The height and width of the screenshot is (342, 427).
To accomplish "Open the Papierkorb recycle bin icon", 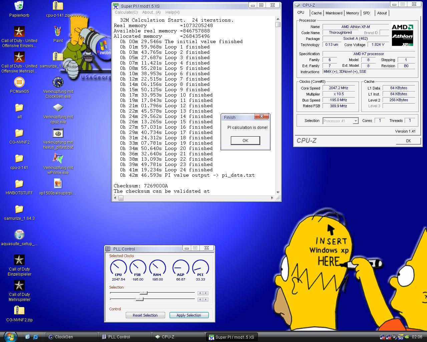I will [19, 6].
